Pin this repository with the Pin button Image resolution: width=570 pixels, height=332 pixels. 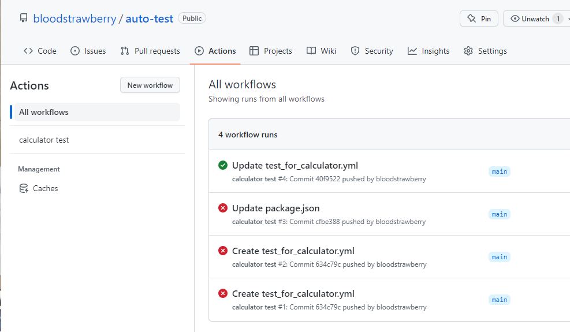click(479, 18)
